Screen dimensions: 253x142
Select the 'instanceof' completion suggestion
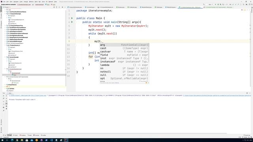pos(124,62)
